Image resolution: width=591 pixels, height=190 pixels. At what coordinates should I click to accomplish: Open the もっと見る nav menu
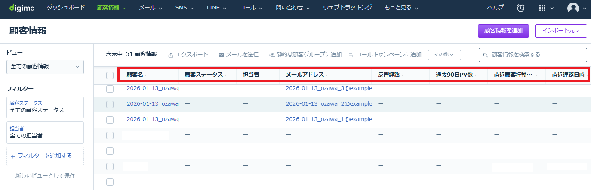pyautogui.click(x=401, y=8)
